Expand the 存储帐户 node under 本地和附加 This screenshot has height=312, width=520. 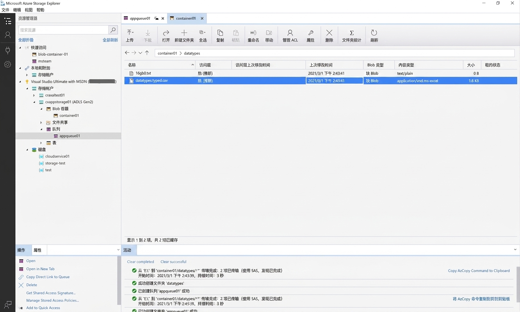(x=27, y=75)
